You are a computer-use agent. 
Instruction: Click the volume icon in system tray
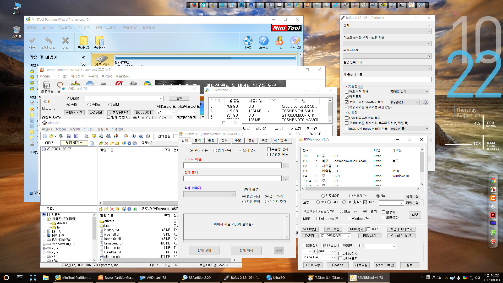click(x=477, y=277)
